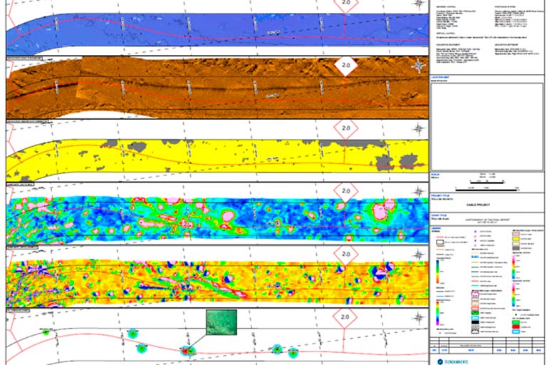Open the green seabed photo thumbnail
547x365 pixels.
tap(222, 322)
